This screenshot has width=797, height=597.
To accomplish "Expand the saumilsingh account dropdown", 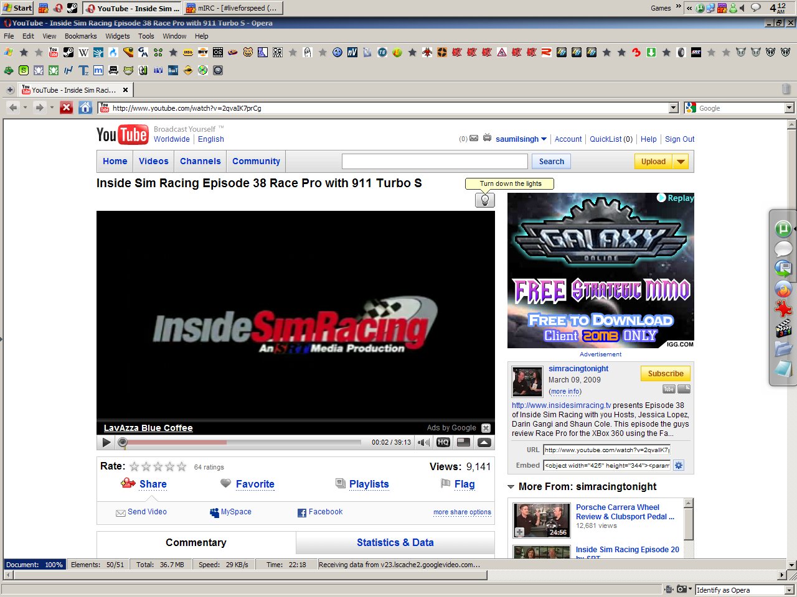I will (544, 139).
